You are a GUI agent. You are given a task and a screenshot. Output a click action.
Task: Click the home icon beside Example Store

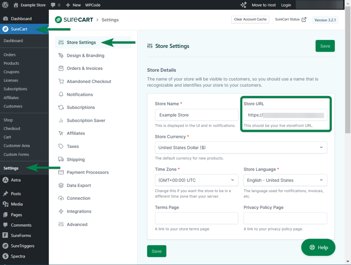[16, 5]
